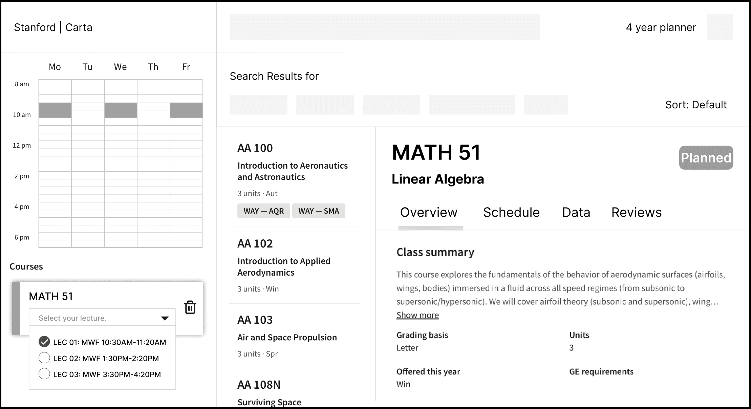View the Reviews tab
The image size is (751, 409).
click(636, 212)
